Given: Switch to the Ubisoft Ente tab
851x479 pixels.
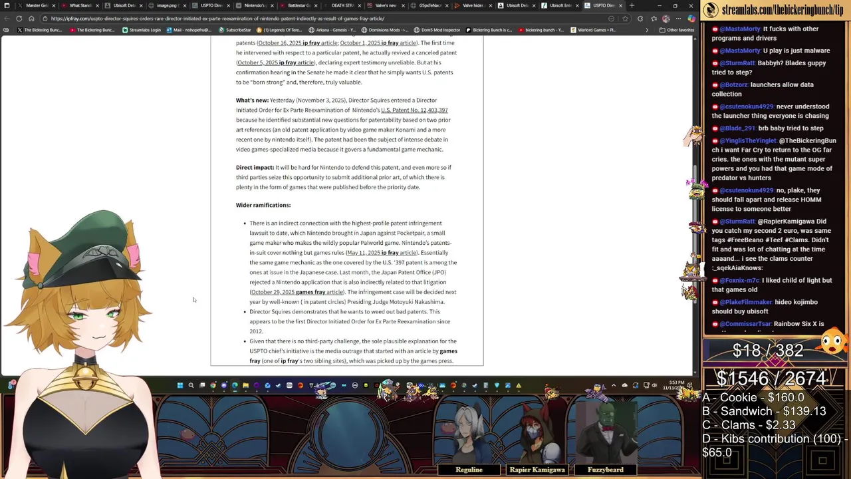Looking at the screenshot, I should [560, 5].
